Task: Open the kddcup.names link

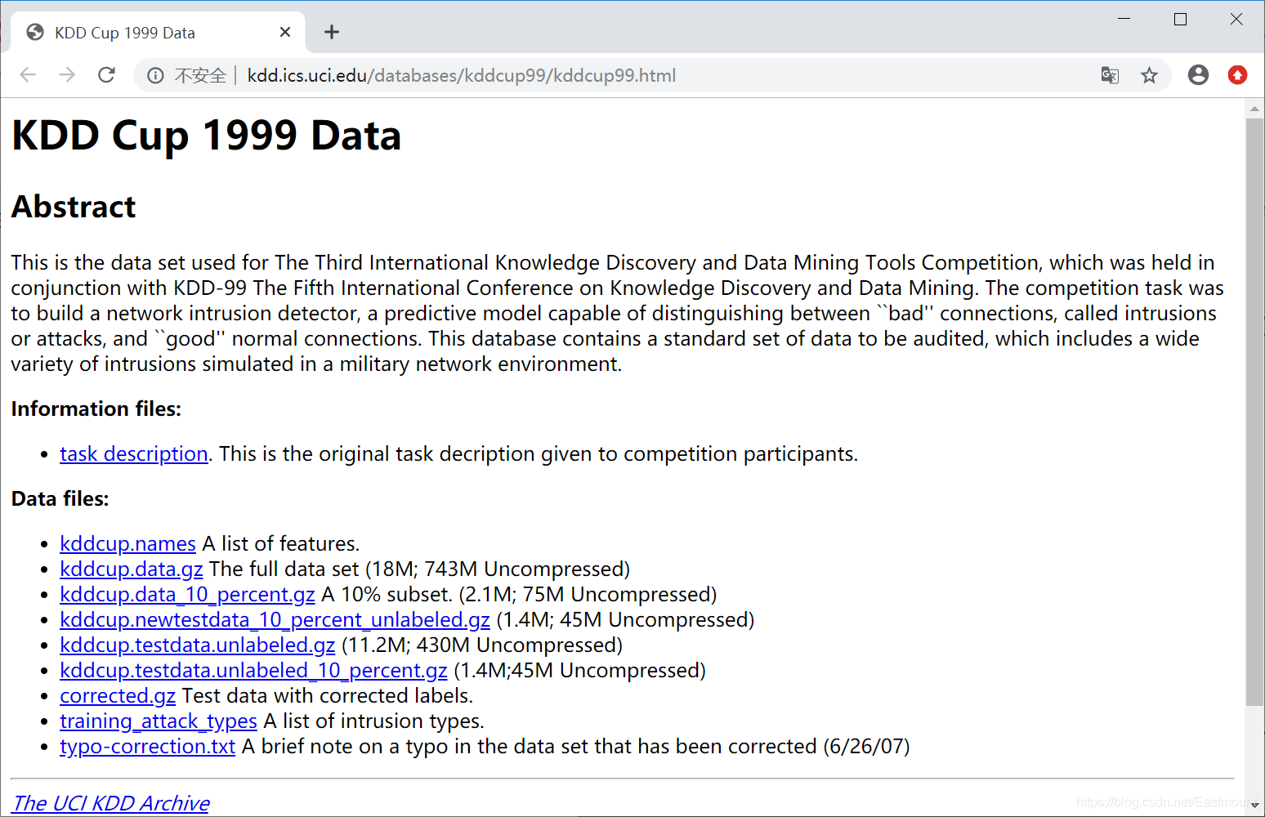Action: [x=127, y=544]
